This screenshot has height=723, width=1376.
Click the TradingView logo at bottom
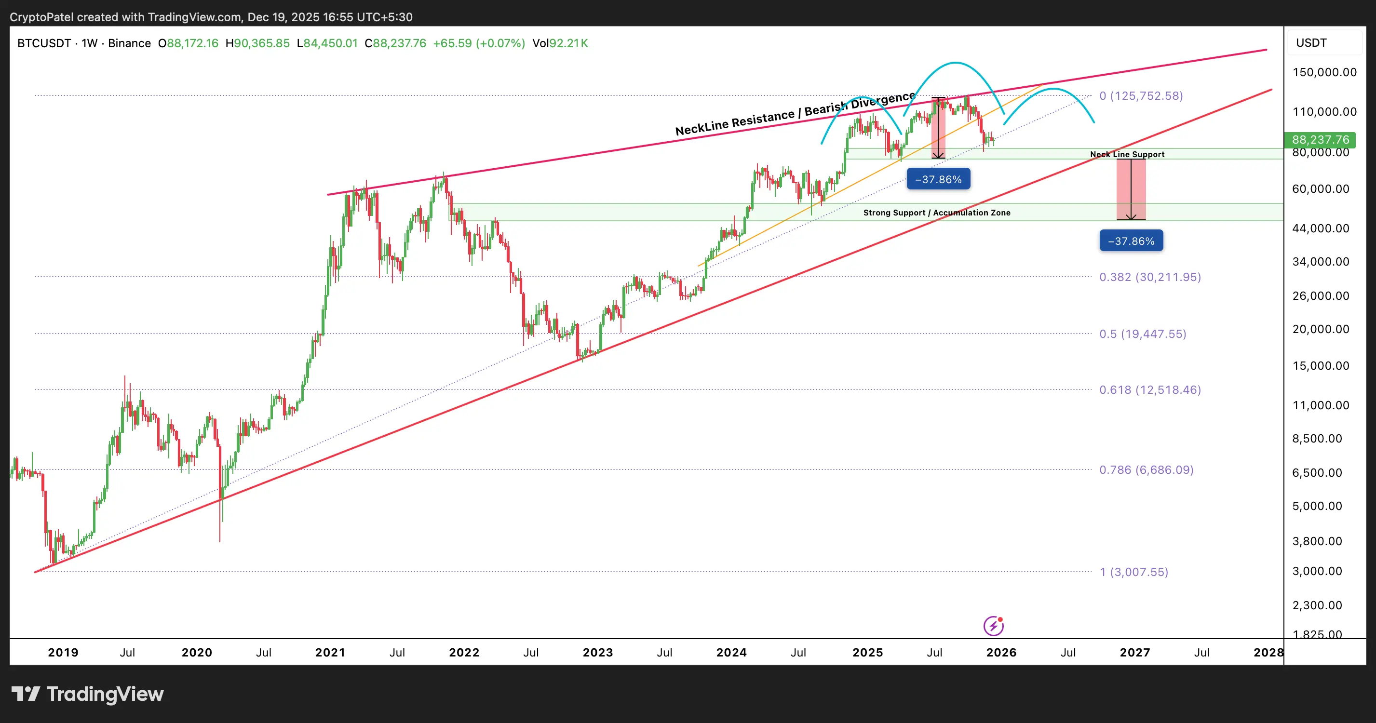(x=88, y=694)
